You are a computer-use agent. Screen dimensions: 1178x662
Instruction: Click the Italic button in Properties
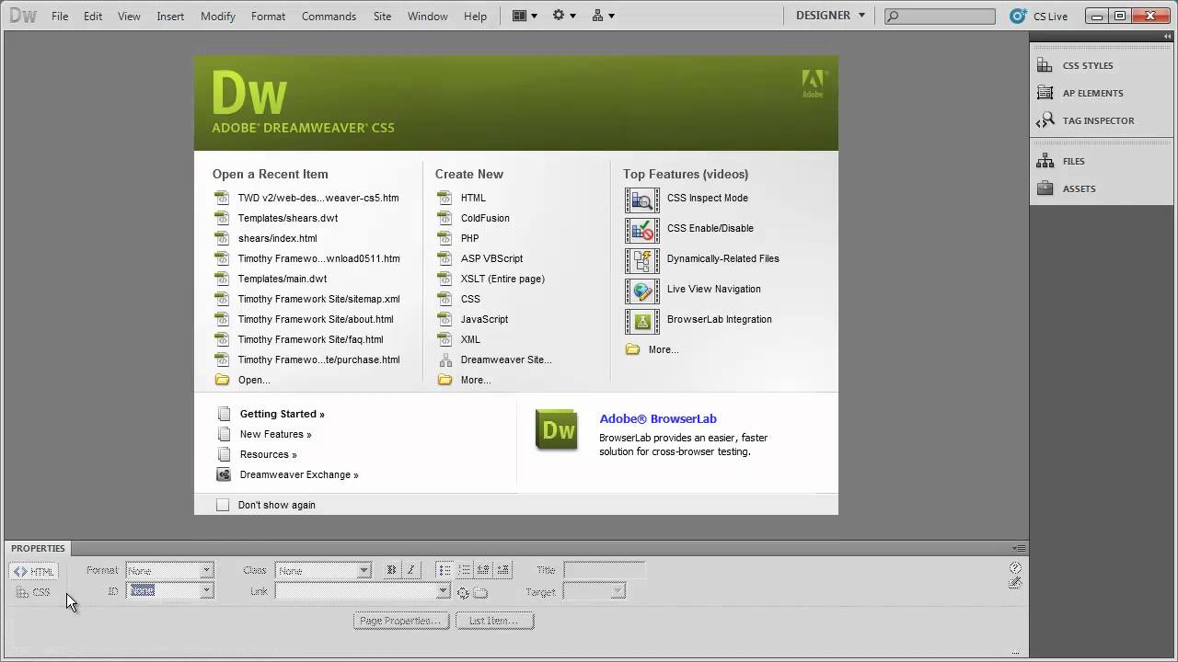pyautogui.click(x=410, y=570)
